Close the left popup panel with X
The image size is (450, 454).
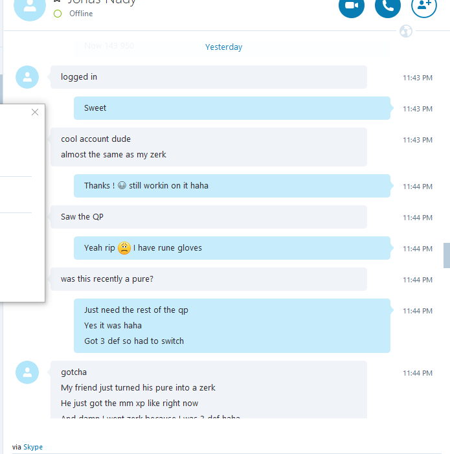tap(35, 112)
